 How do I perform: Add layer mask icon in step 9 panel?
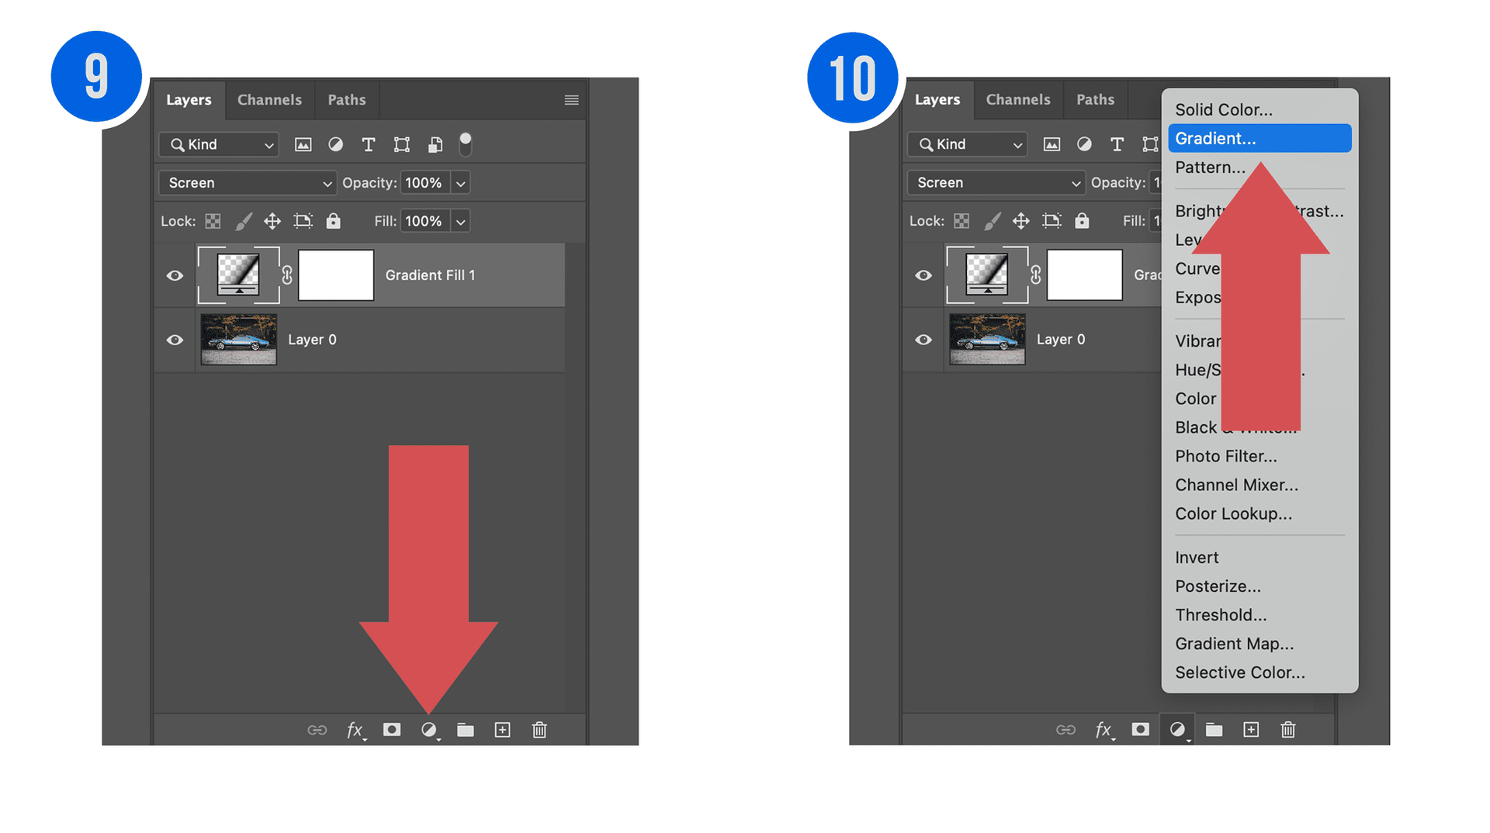(x=392, y=730)
